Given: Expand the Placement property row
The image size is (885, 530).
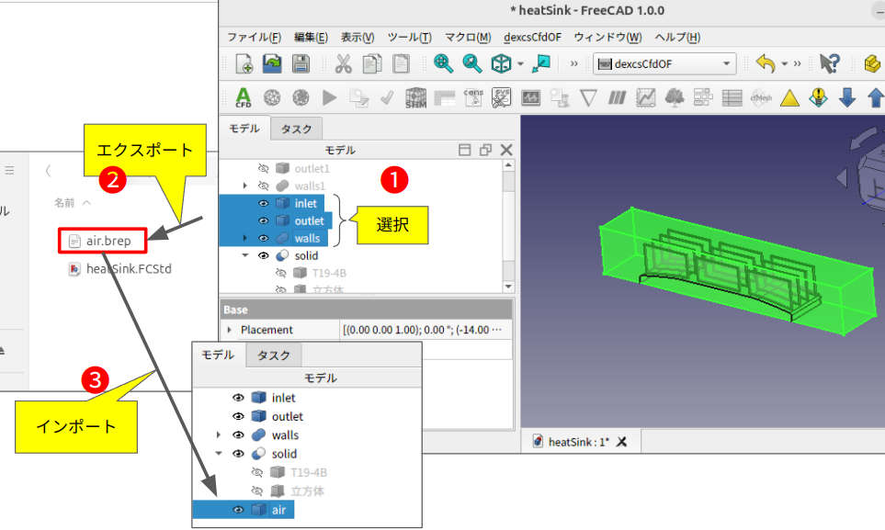Looking at the screenshot, I should click(x=229, y=330).
